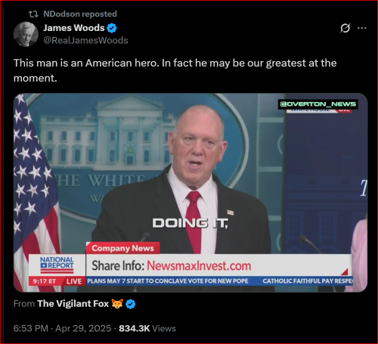Click the red Company News label
The image size is (378, 344).
pyautogui.click(x=122, y=248)
